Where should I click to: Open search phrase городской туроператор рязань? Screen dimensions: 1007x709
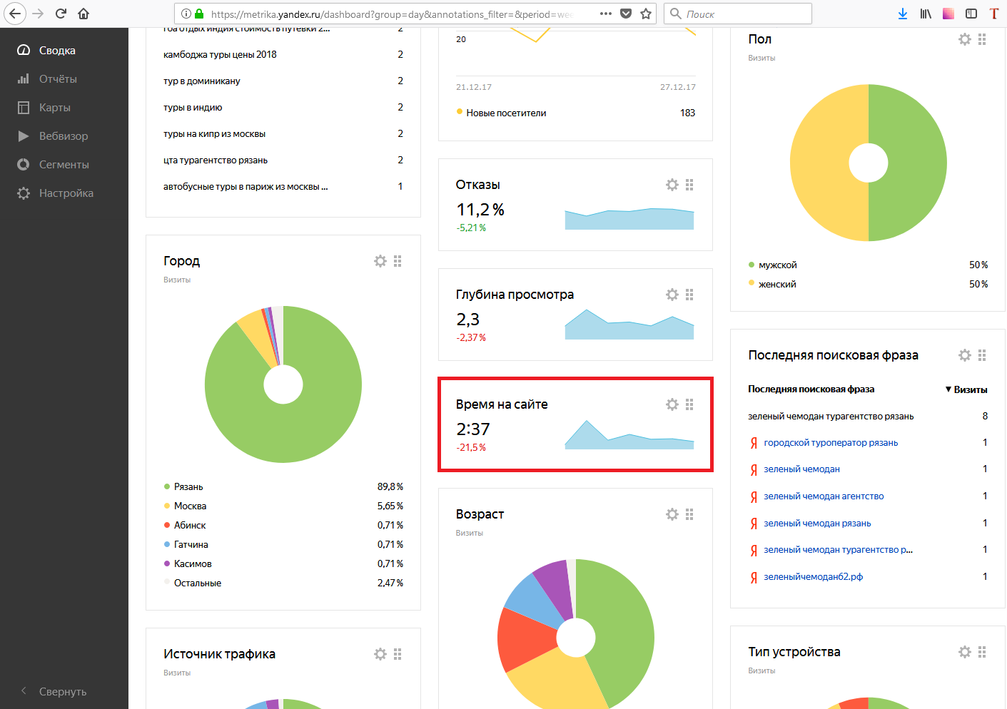coord(831,443)
